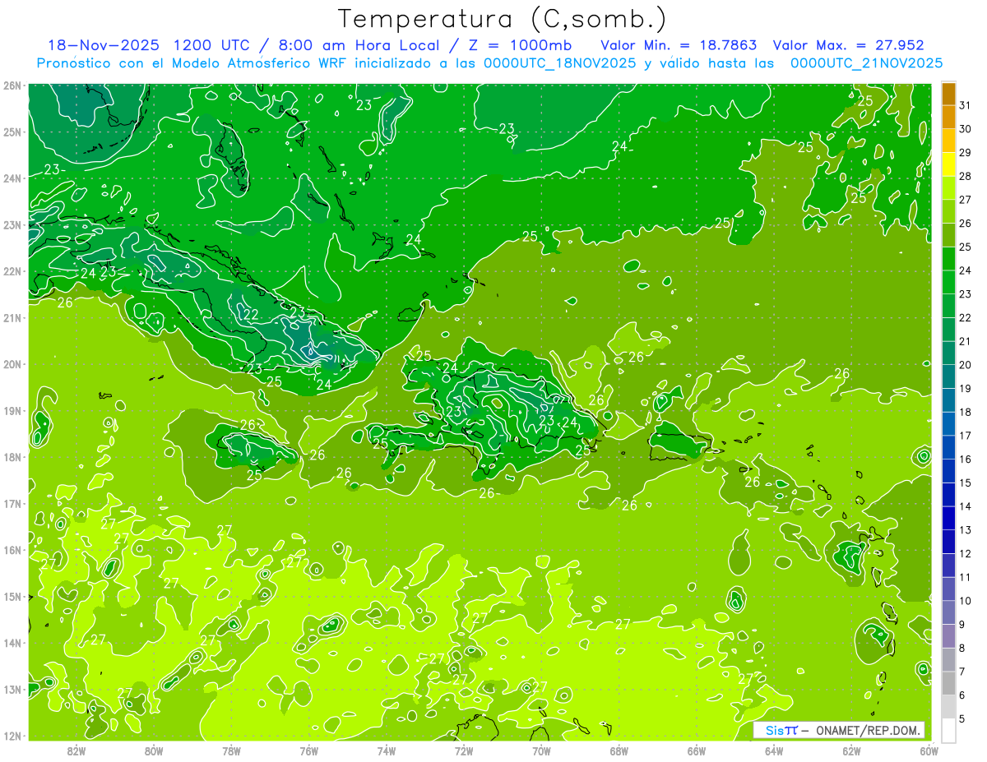Click the "62W" longitude axis label
The image size is (987, 762).
point(851,750)
